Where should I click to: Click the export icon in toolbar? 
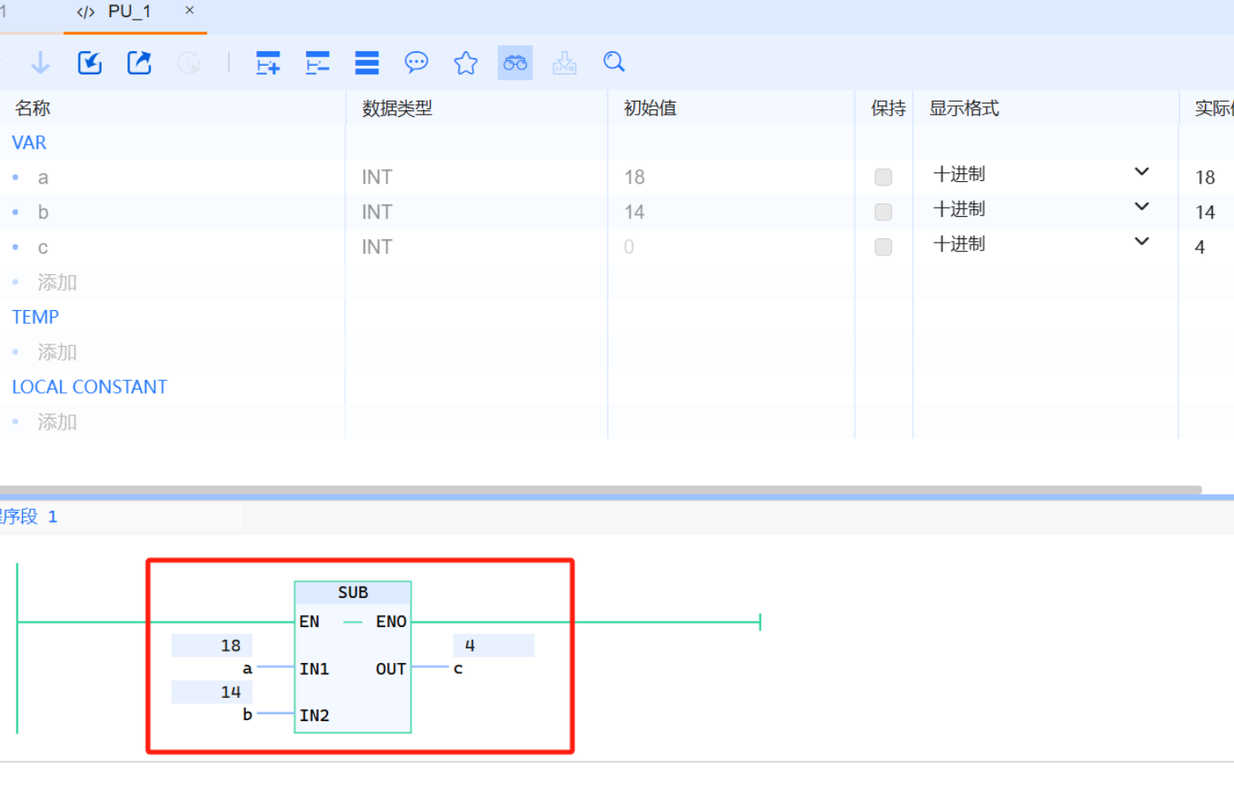[x=139, y=62]
